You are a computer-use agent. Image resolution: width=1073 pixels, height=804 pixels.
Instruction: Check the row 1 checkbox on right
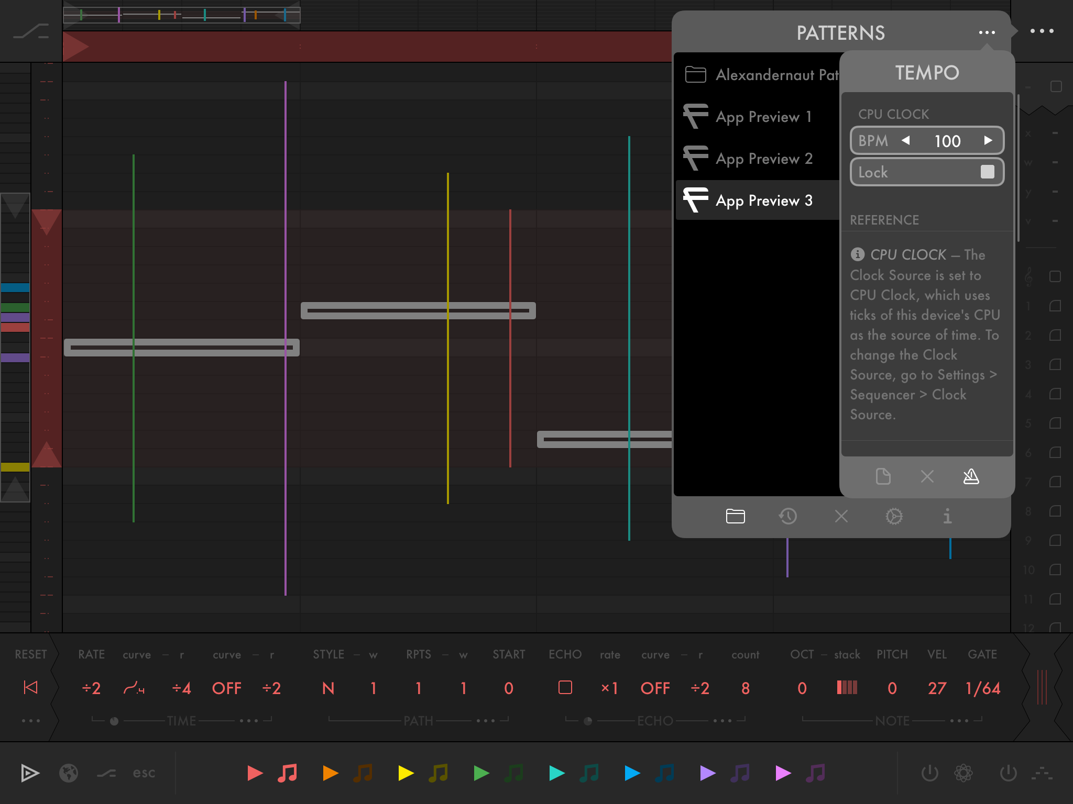tap(1055, 306)
